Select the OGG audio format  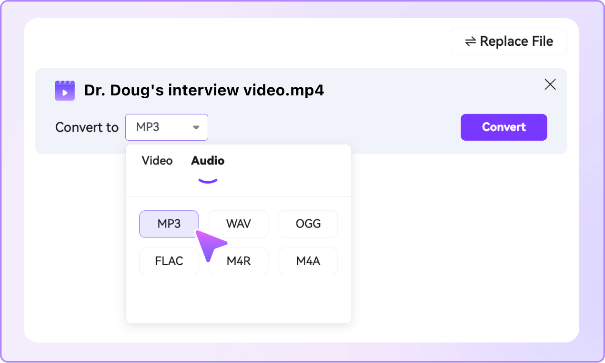308,224
